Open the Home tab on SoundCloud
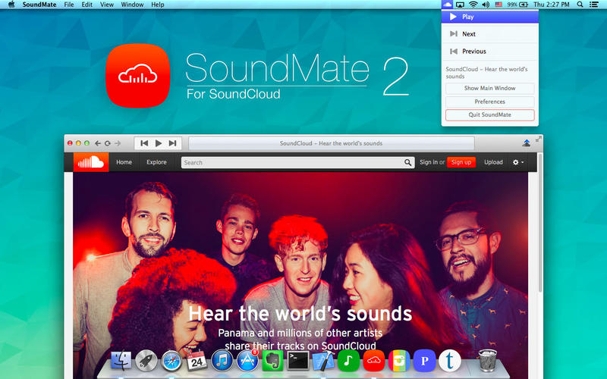This screenshot has height=379, width=607. pyautogui.click(x=124, y=162)
